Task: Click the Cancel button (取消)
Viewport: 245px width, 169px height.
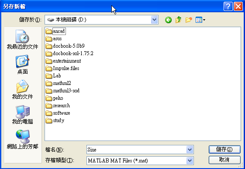Action: (224, 160)
